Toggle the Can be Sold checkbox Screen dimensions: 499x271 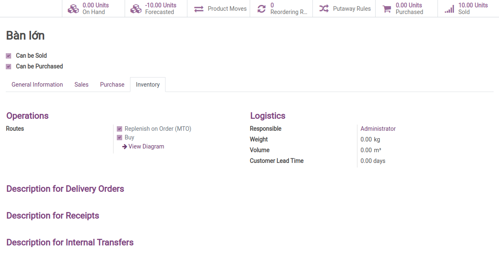tap(9, 56)
